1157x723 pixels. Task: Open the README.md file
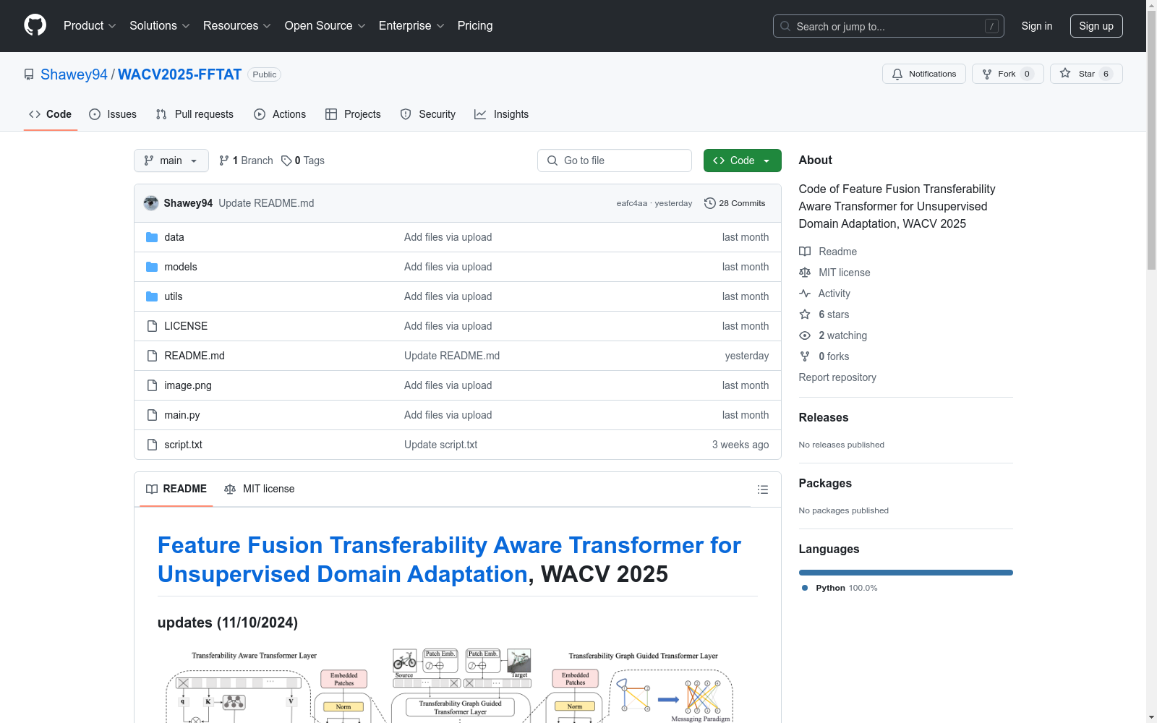pyautogui.click(x=195, y=356)
